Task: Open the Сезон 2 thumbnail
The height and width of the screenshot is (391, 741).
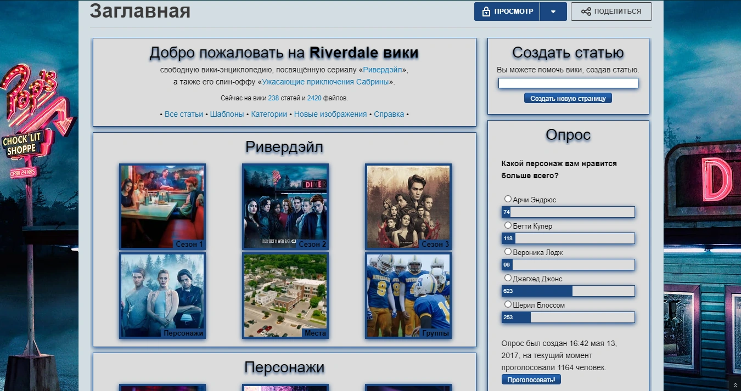Action: (285, 207)
